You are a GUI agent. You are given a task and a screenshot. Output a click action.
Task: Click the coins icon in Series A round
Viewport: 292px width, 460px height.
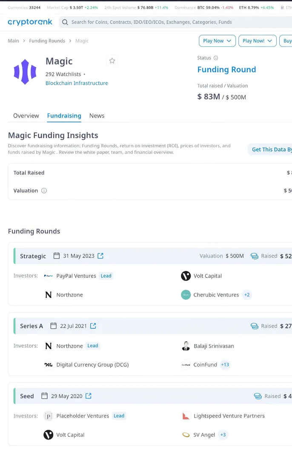[x=255, y=326]
